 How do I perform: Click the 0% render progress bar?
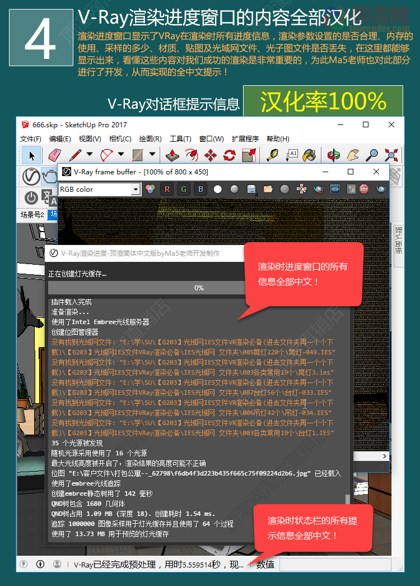coord(199,288)
